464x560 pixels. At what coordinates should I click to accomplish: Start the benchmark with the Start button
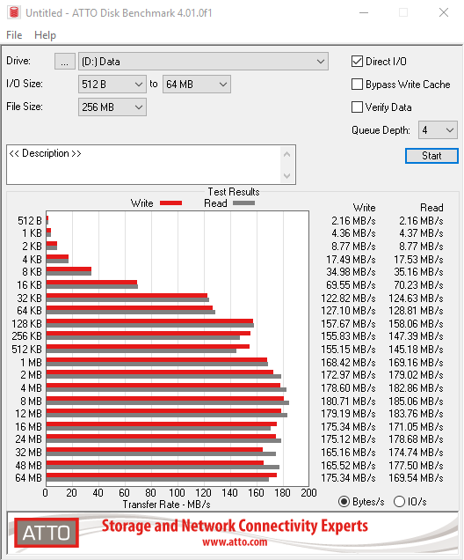pos(431,156)
